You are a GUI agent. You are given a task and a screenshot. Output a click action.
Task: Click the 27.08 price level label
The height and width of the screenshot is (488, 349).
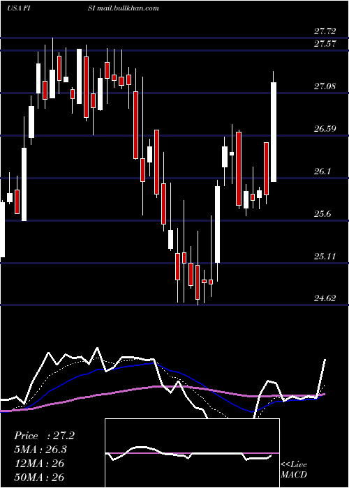click(325, 86)
